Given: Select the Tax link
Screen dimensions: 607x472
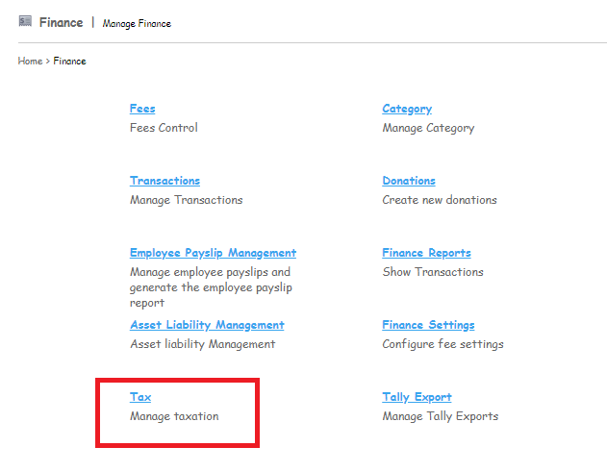Looking at the screenshot, I should 140,397.
